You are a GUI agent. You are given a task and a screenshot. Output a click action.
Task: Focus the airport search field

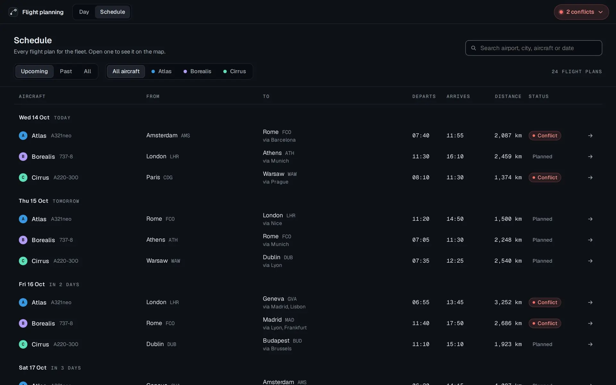(x=534, y=48)
